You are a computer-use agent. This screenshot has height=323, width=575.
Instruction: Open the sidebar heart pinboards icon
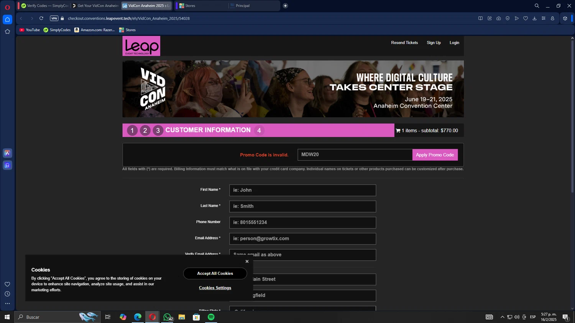click(x=7, y=284)
